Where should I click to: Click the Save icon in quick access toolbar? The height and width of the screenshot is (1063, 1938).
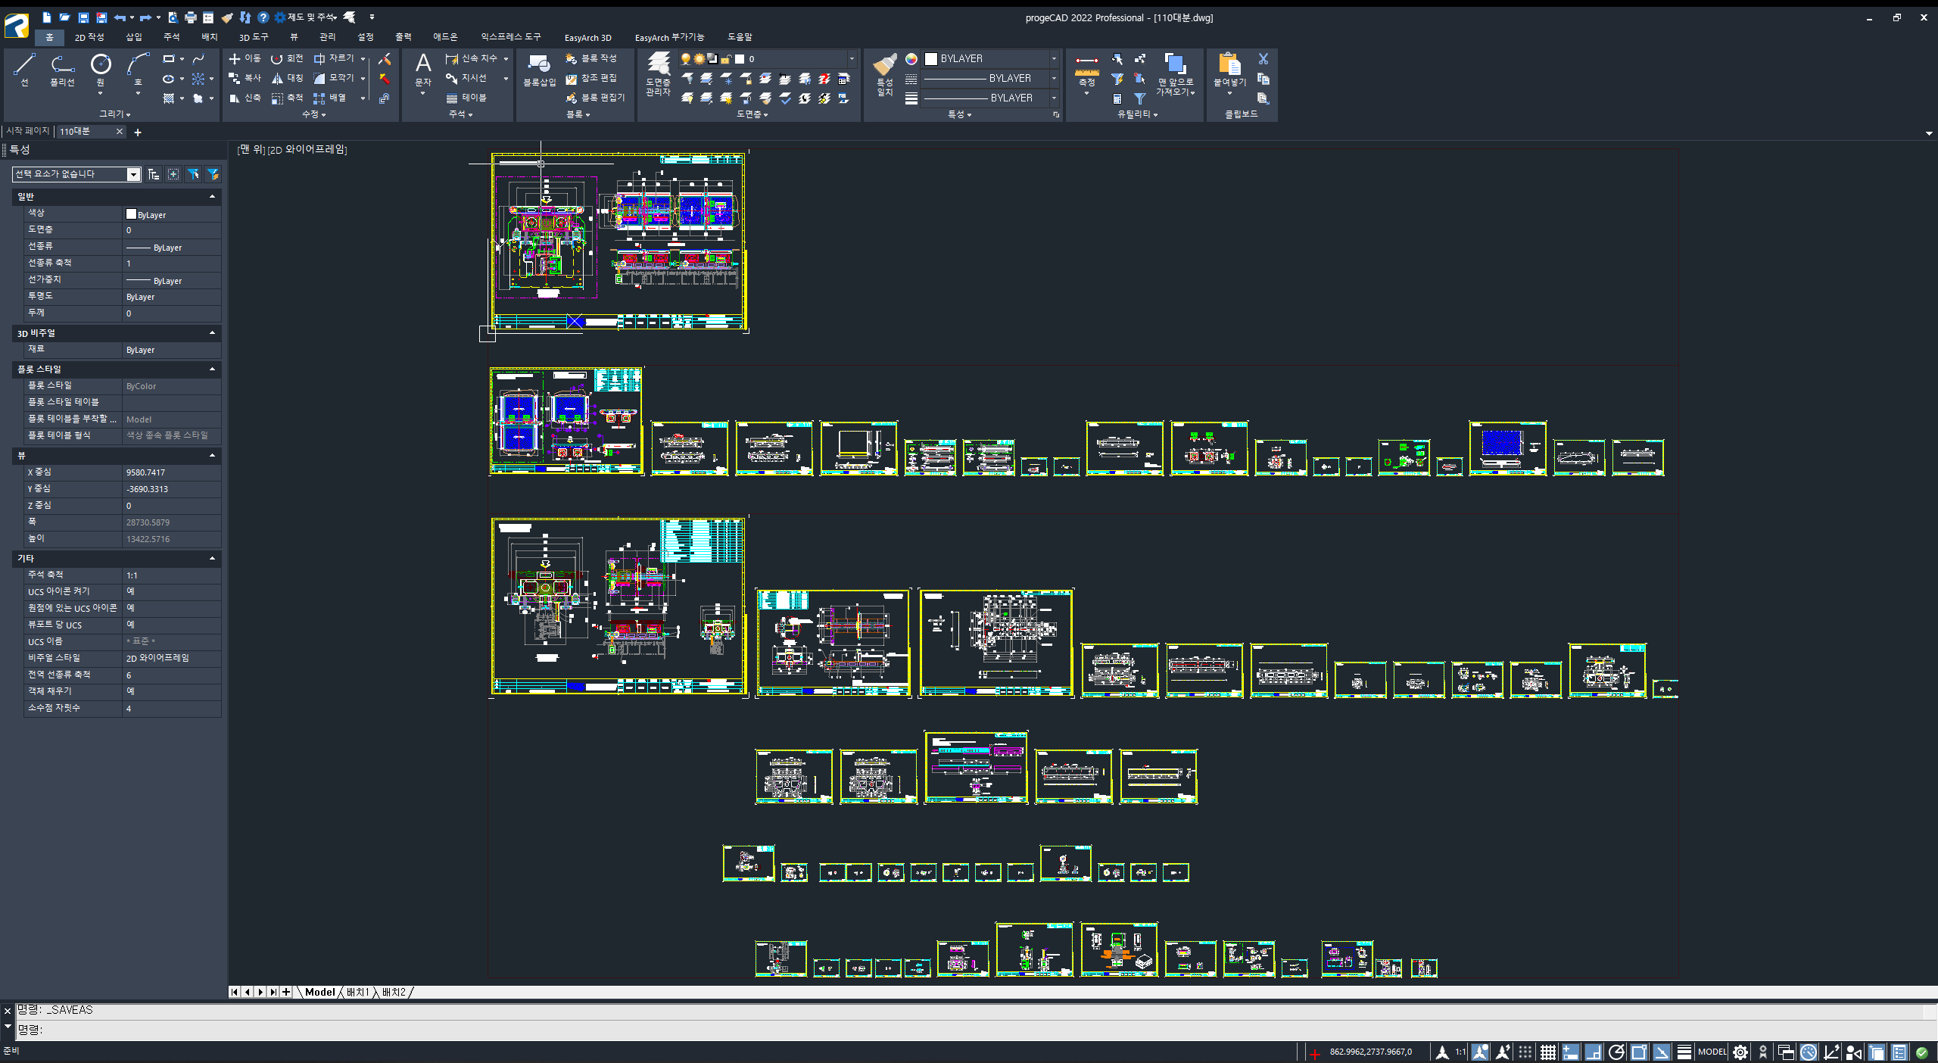click(x=83, y=17)
